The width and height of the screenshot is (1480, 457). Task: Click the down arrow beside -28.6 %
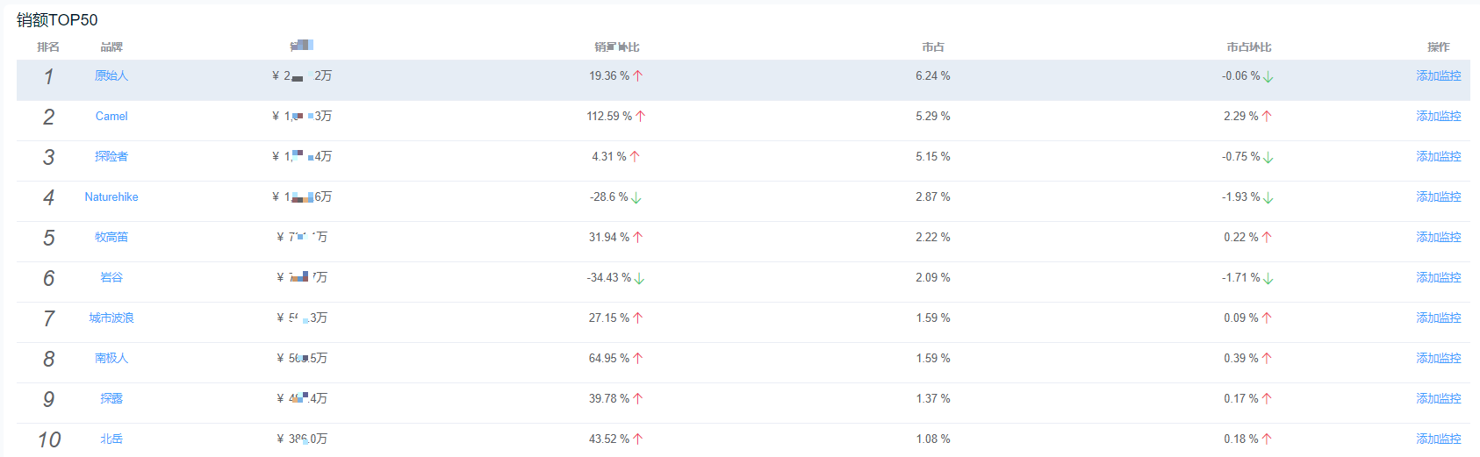(636, 198)
